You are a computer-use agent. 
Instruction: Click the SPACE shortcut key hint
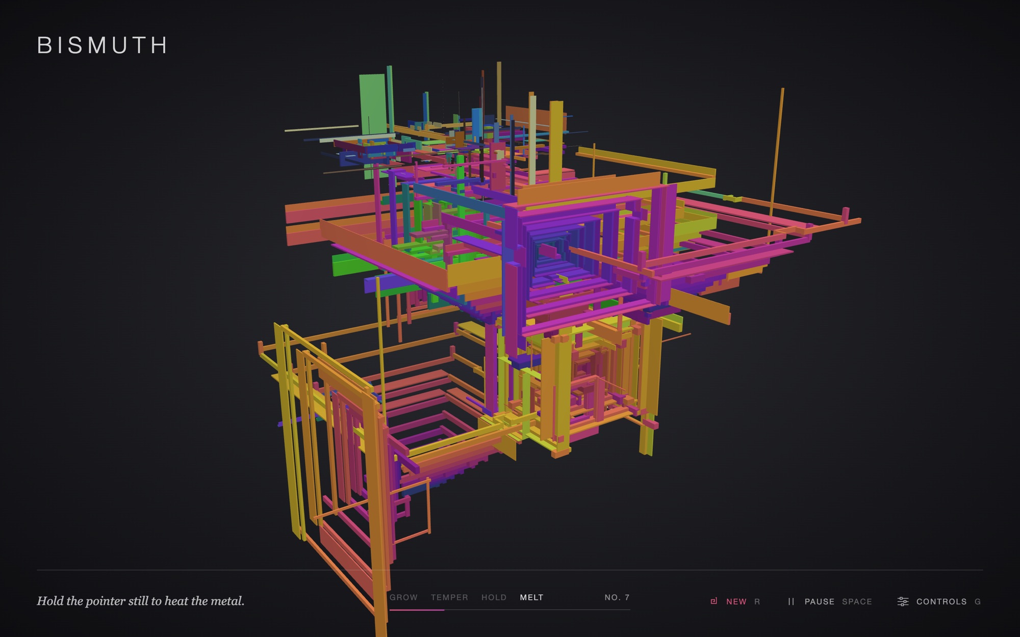(857, 602)
